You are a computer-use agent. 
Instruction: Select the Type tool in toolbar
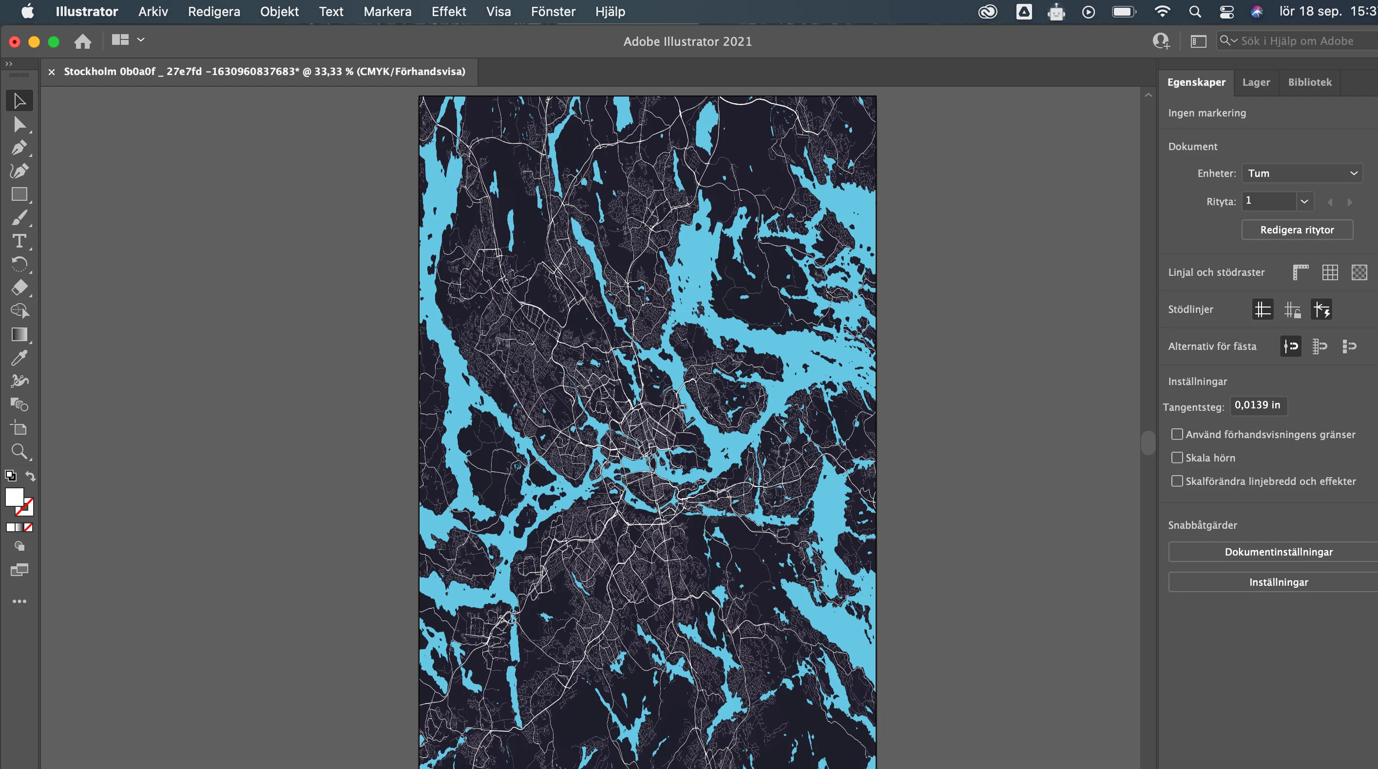click(19, 241)
